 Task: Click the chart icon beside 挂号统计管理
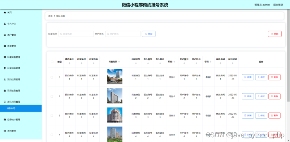5,119
